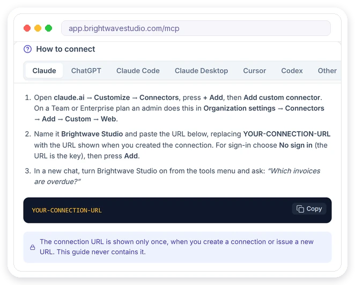The image size is (355, 285).
Task: Click the bold text Organization settings
Action: point(239,108)
